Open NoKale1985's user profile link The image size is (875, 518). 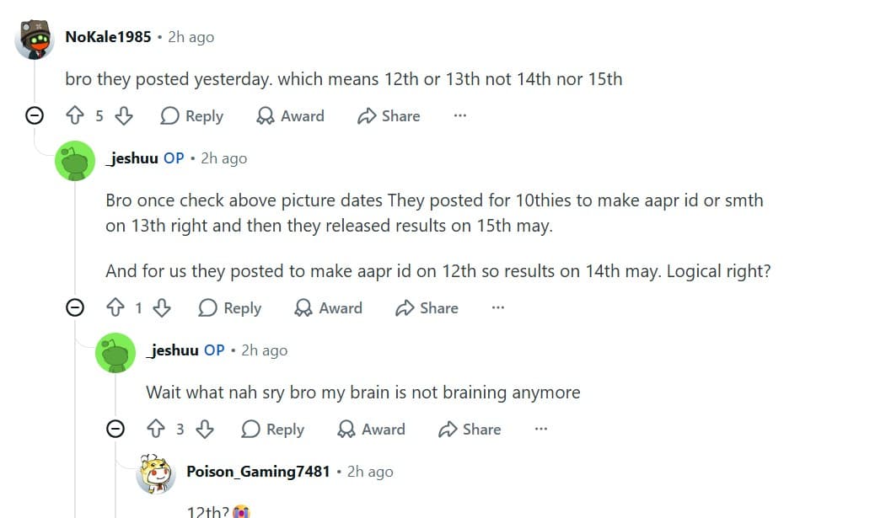pos(108,37)
